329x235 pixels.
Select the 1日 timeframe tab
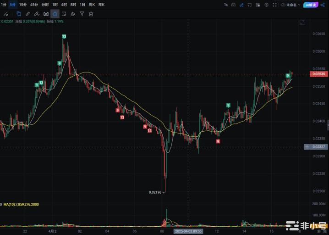(82, 5)
